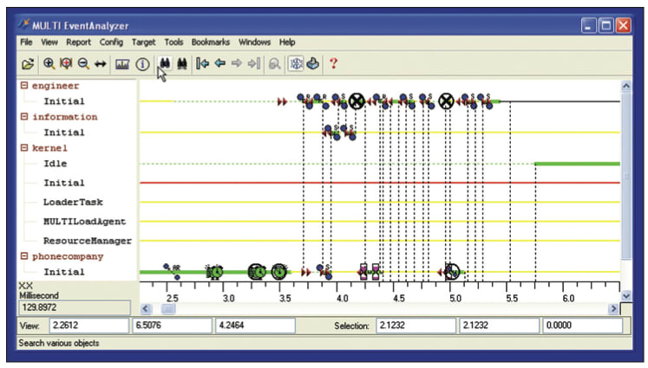Screen dimensions: 648x368
Task: Click the vertical scrollbar down arrow
Action: [x=626, y=296]
